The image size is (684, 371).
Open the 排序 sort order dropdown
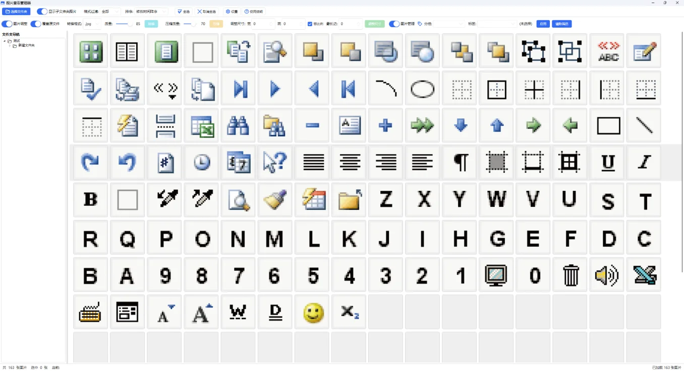pos(151,11)
